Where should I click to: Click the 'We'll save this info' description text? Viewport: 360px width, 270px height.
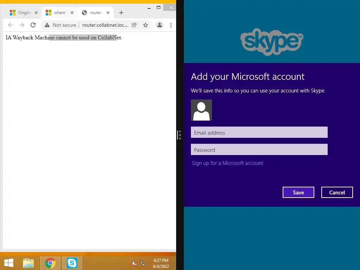pos(258,91)
